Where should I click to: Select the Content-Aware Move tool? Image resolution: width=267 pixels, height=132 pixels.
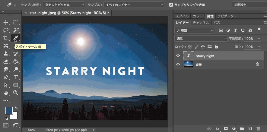[x=6, y=46]
